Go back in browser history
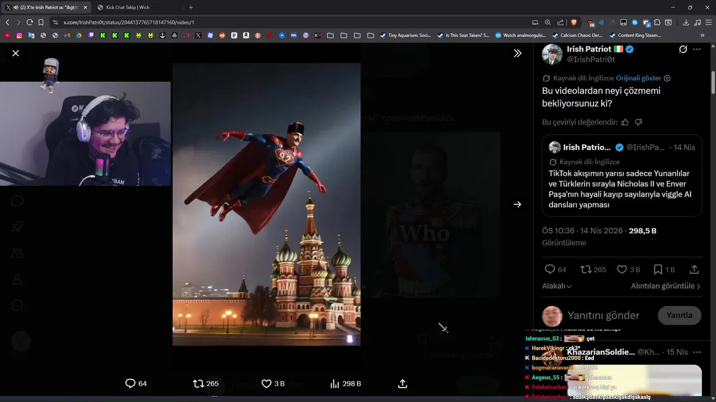 point(7,22)
